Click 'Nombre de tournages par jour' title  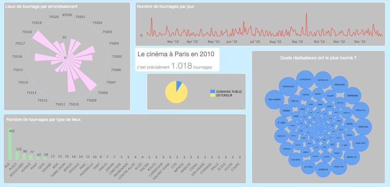point(165,7)
